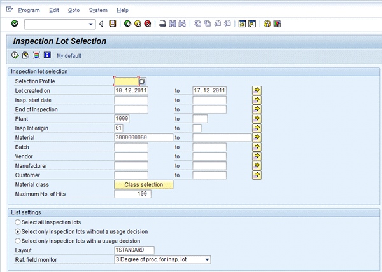This screenshot has height=272, width=382.
Task: Open multiple selection for Customer
Action: coord(257,175)
